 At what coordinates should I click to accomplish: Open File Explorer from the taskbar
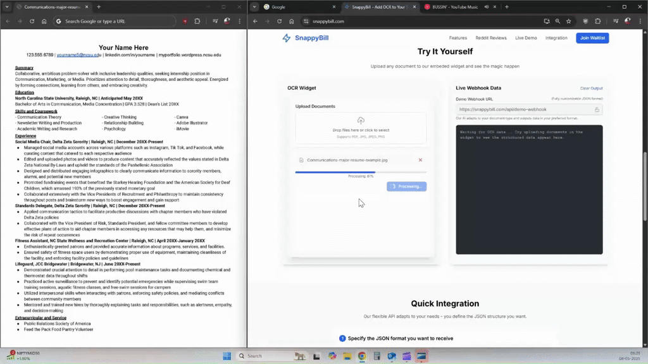(x=347, y=356)
